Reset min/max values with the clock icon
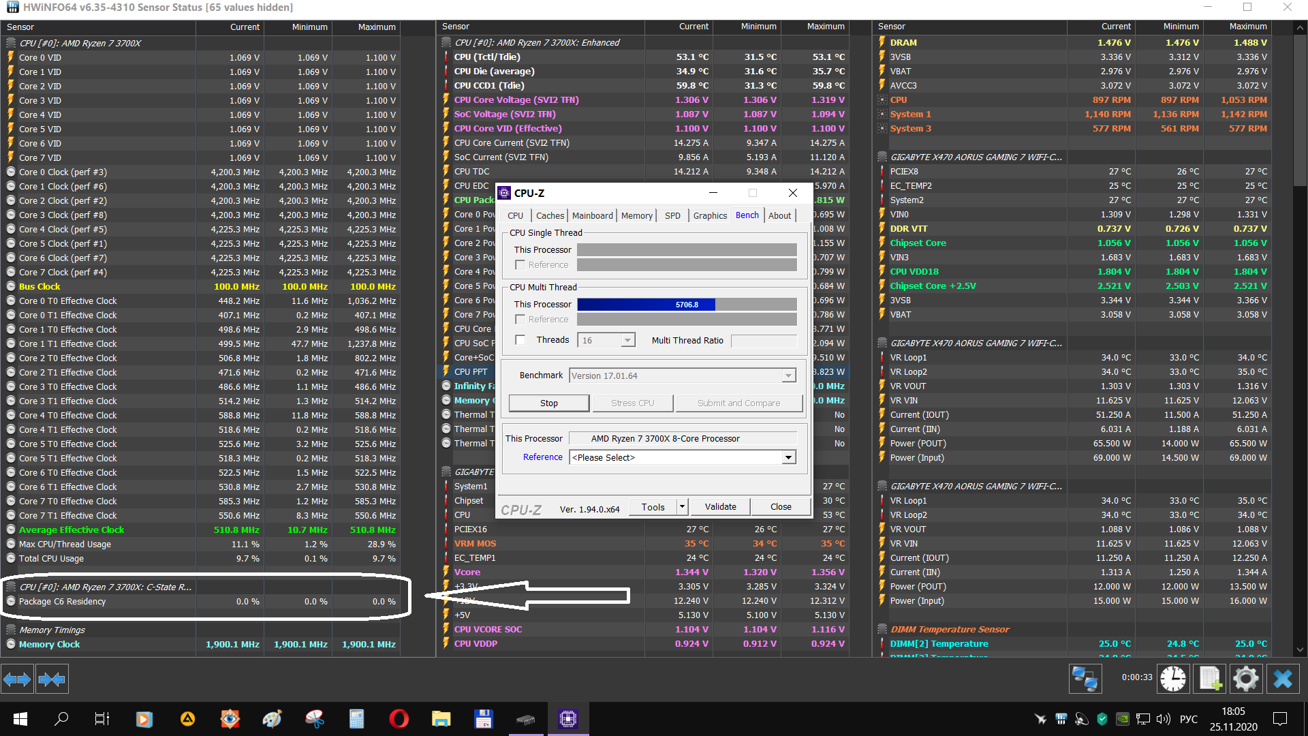The image size is (1308, 736). [1173, 679]
